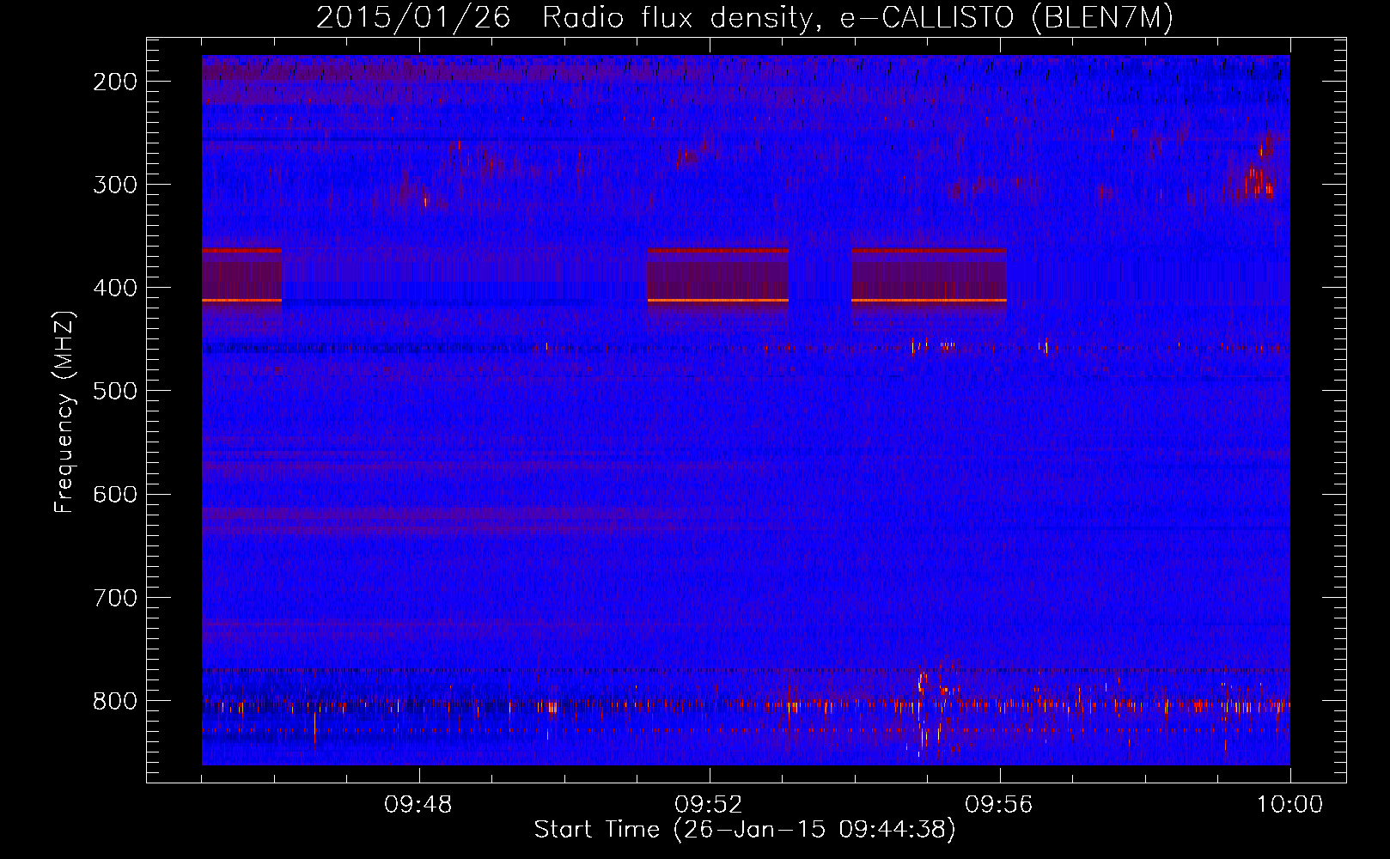This screenshot has height=859, width=1390.
Task: Click the 500 frequency tick label
Action: [x=115, y=391]
